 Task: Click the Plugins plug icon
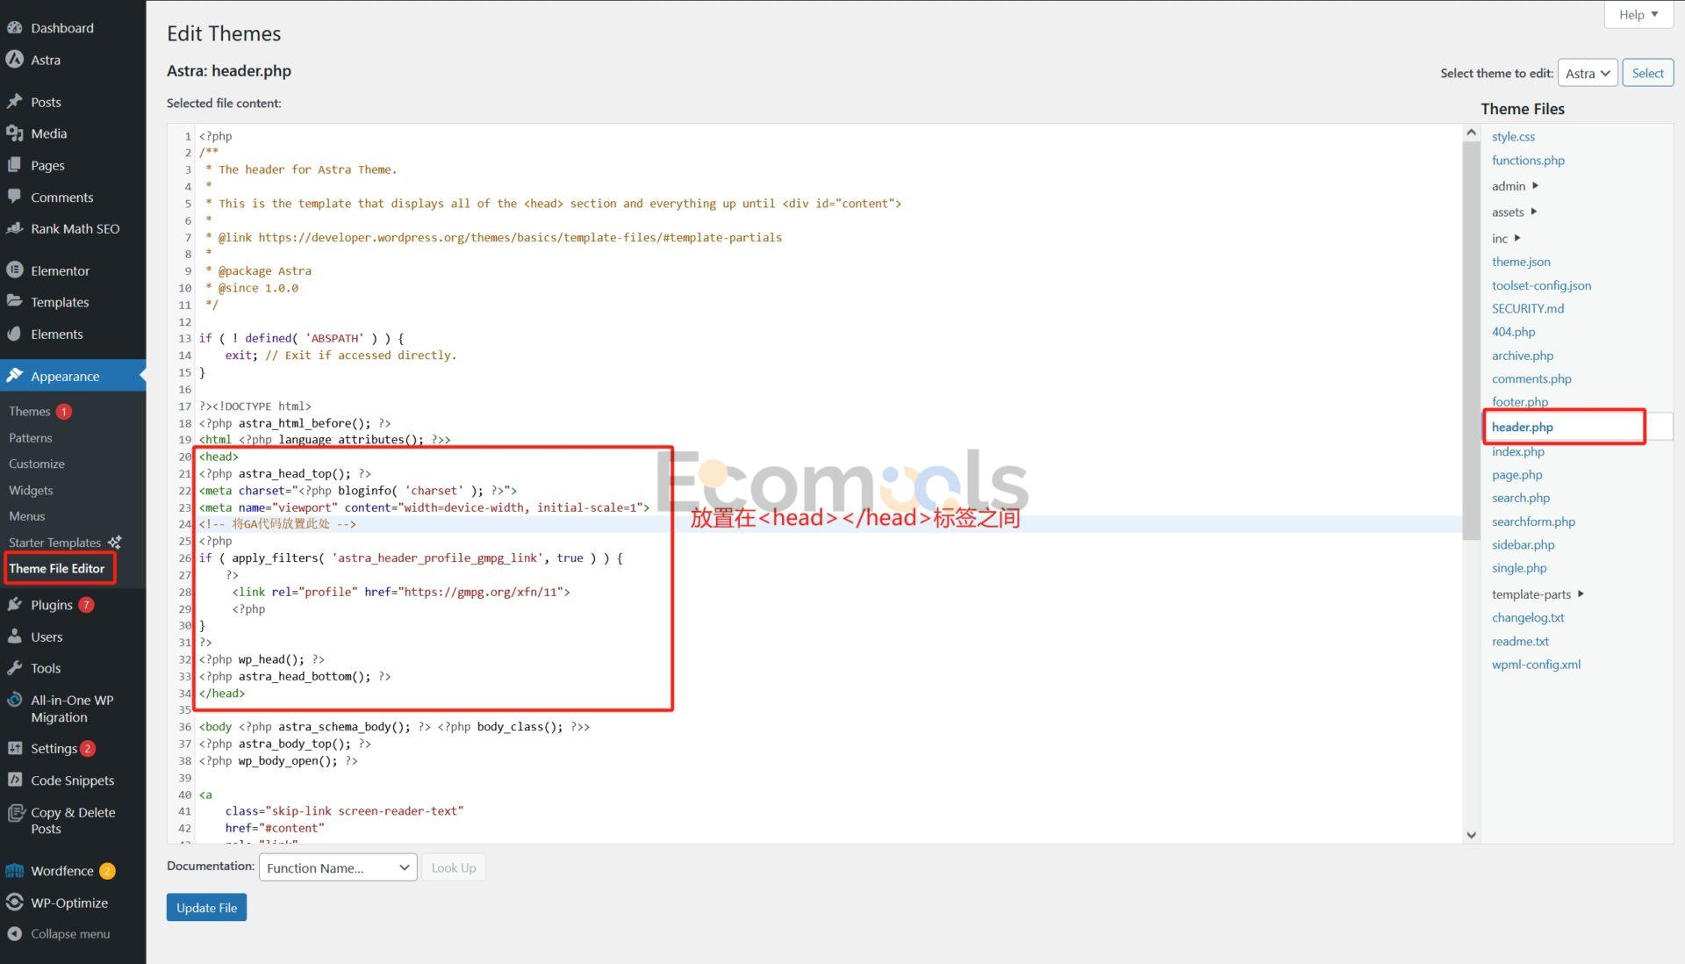14,605
